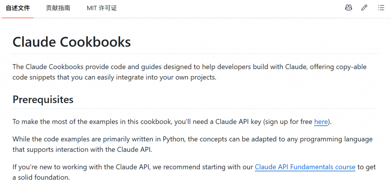Open Claude API Fundamentals course link
The width and height of the screenshot is (391, 189).
[305, 167]
